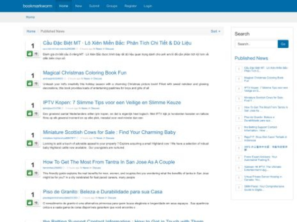Open sidebar link Forex Expert Advisors
Image resolution: width=297 pixels, height=222 pixels.
tap(260, 158)
